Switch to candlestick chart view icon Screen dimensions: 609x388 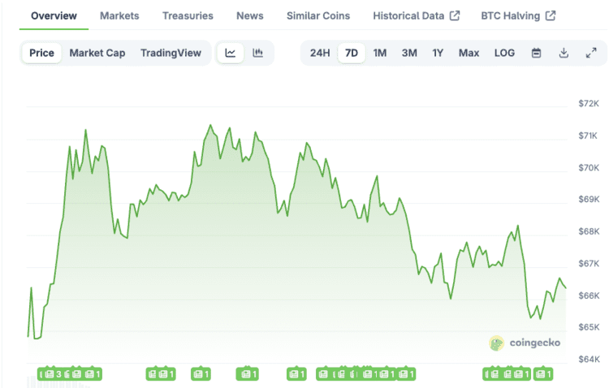(x=258, y=53)
